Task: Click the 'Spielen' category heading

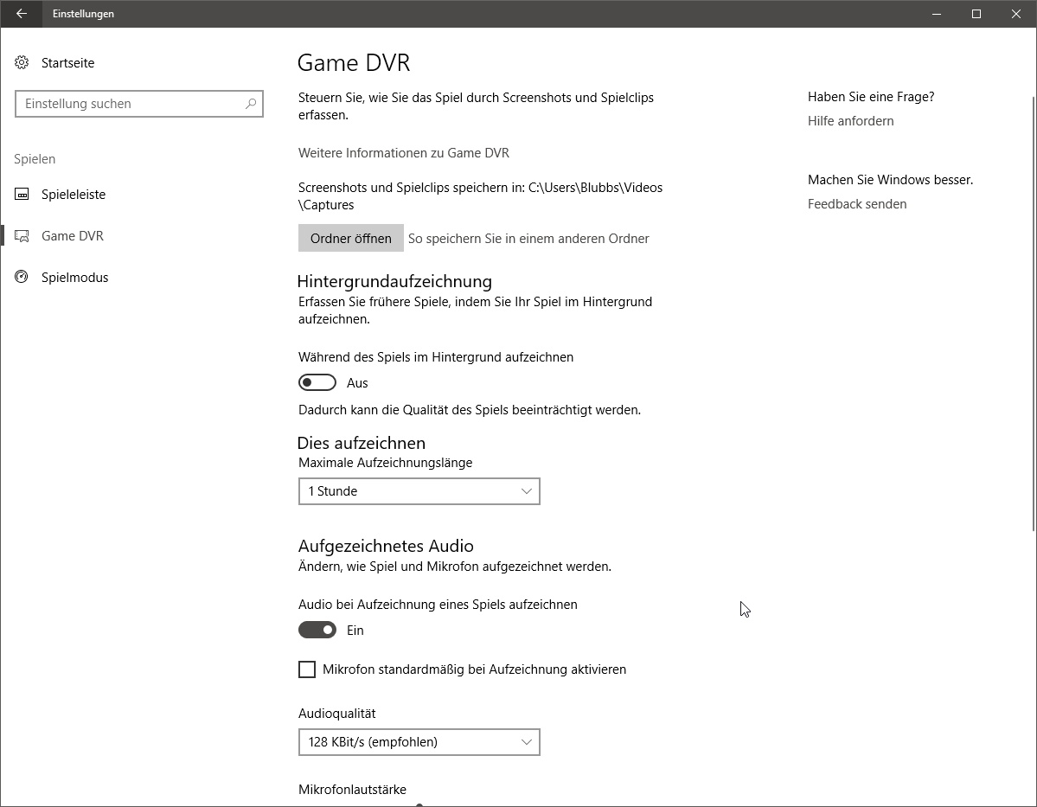Action: point(35,159)
